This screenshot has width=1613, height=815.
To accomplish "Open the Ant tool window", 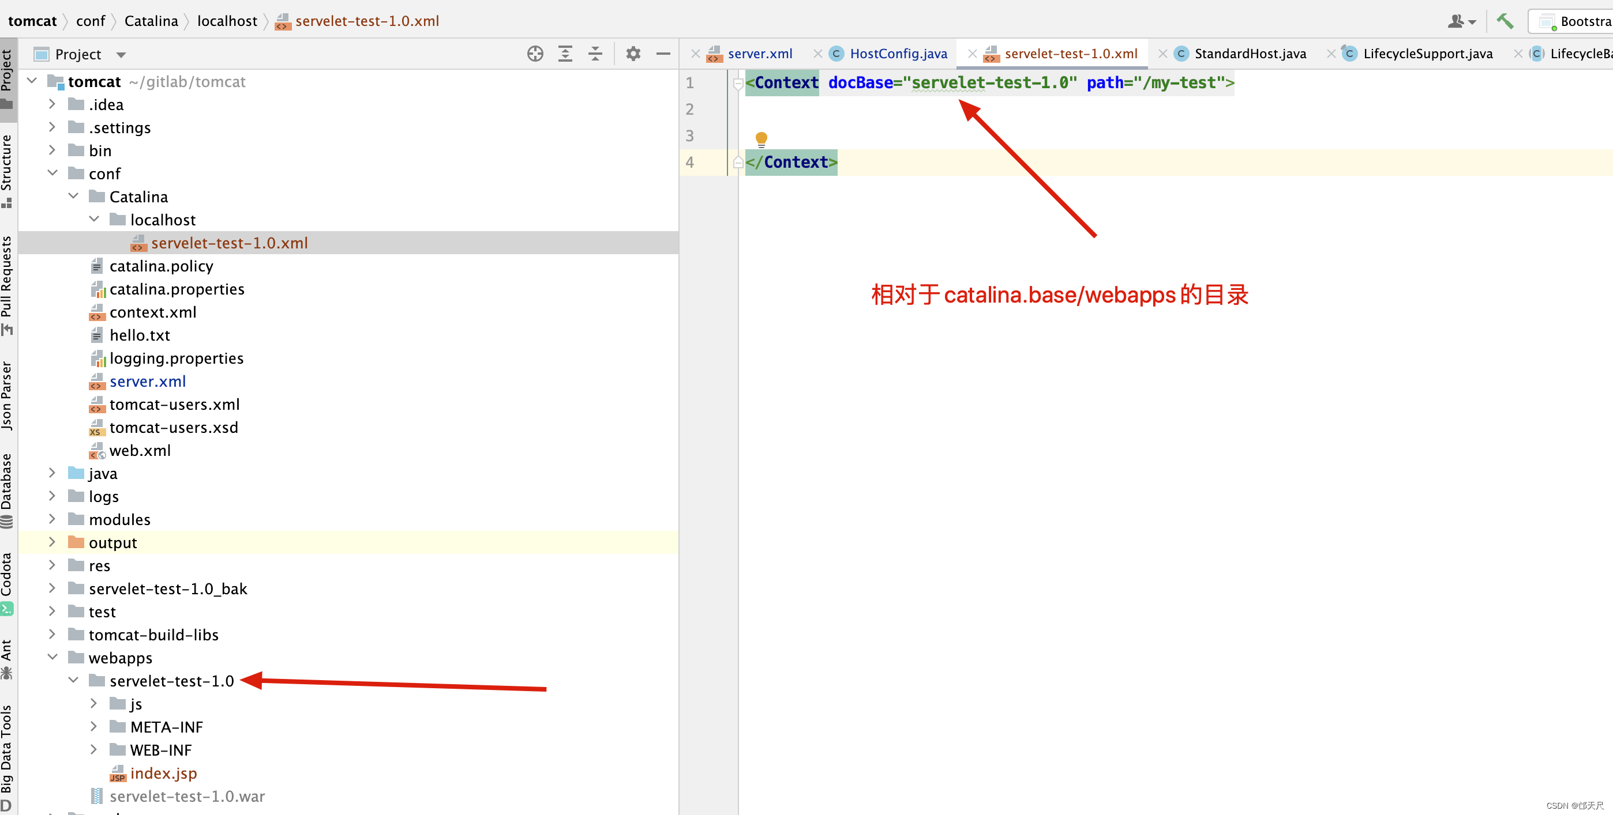I will [x=7, y=659].
